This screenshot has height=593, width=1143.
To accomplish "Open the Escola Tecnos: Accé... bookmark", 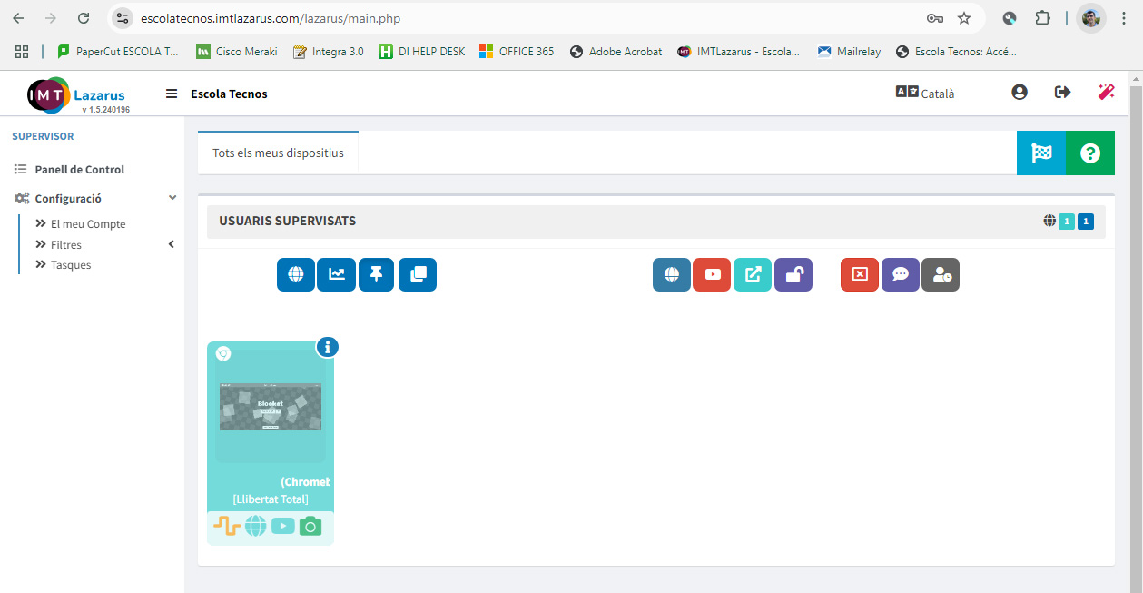I will click(956, 52).
